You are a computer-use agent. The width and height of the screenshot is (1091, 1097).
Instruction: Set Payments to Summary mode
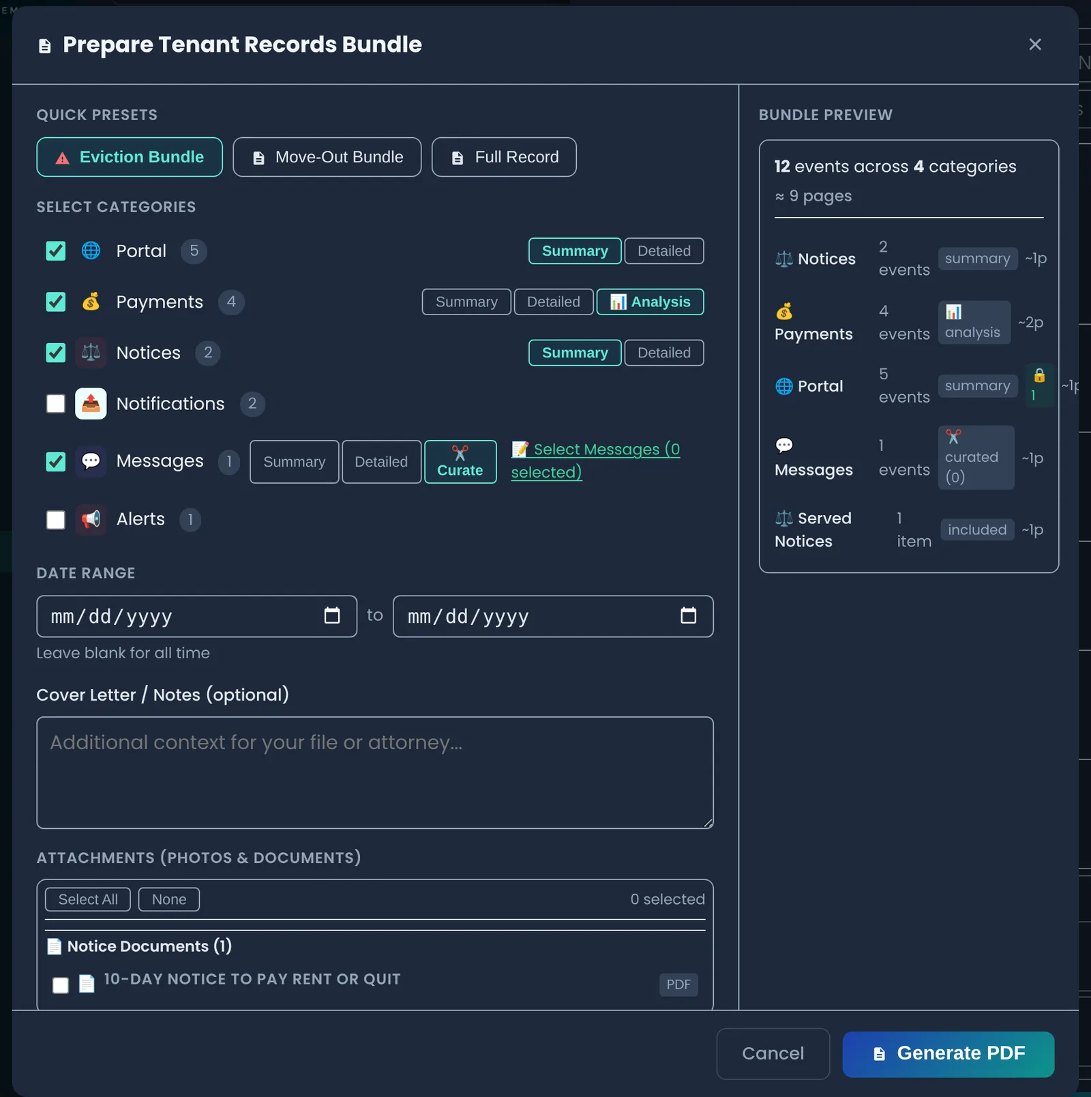(466, 302)
